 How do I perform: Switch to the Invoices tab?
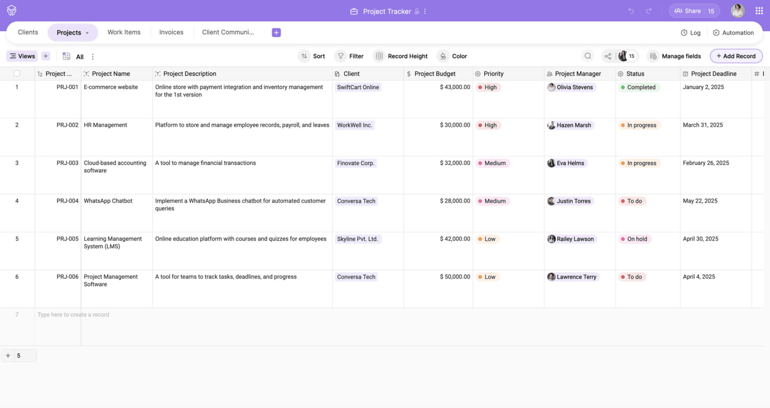(x=171, y=32)
